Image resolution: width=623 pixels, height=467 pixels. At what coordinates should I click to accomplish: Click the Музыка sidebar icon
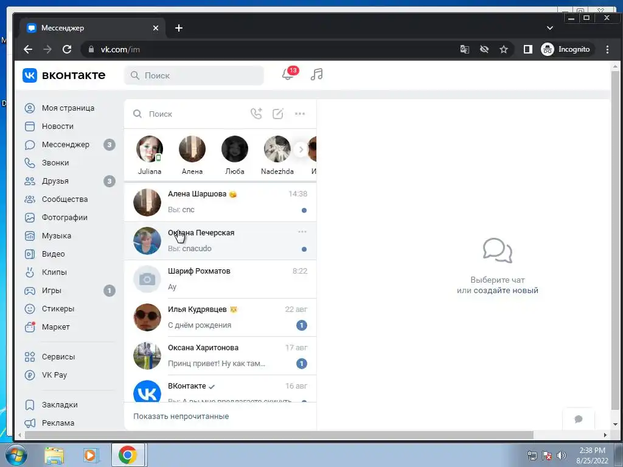point(30,236)
